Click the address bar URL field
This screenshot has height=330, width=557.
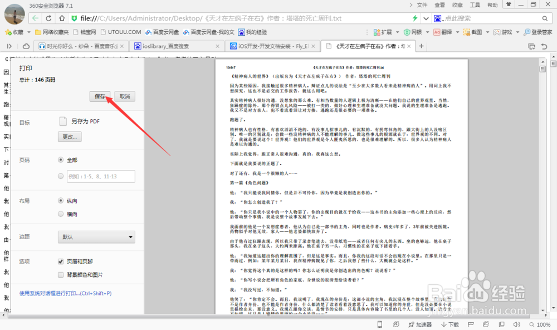pos(211,18)
